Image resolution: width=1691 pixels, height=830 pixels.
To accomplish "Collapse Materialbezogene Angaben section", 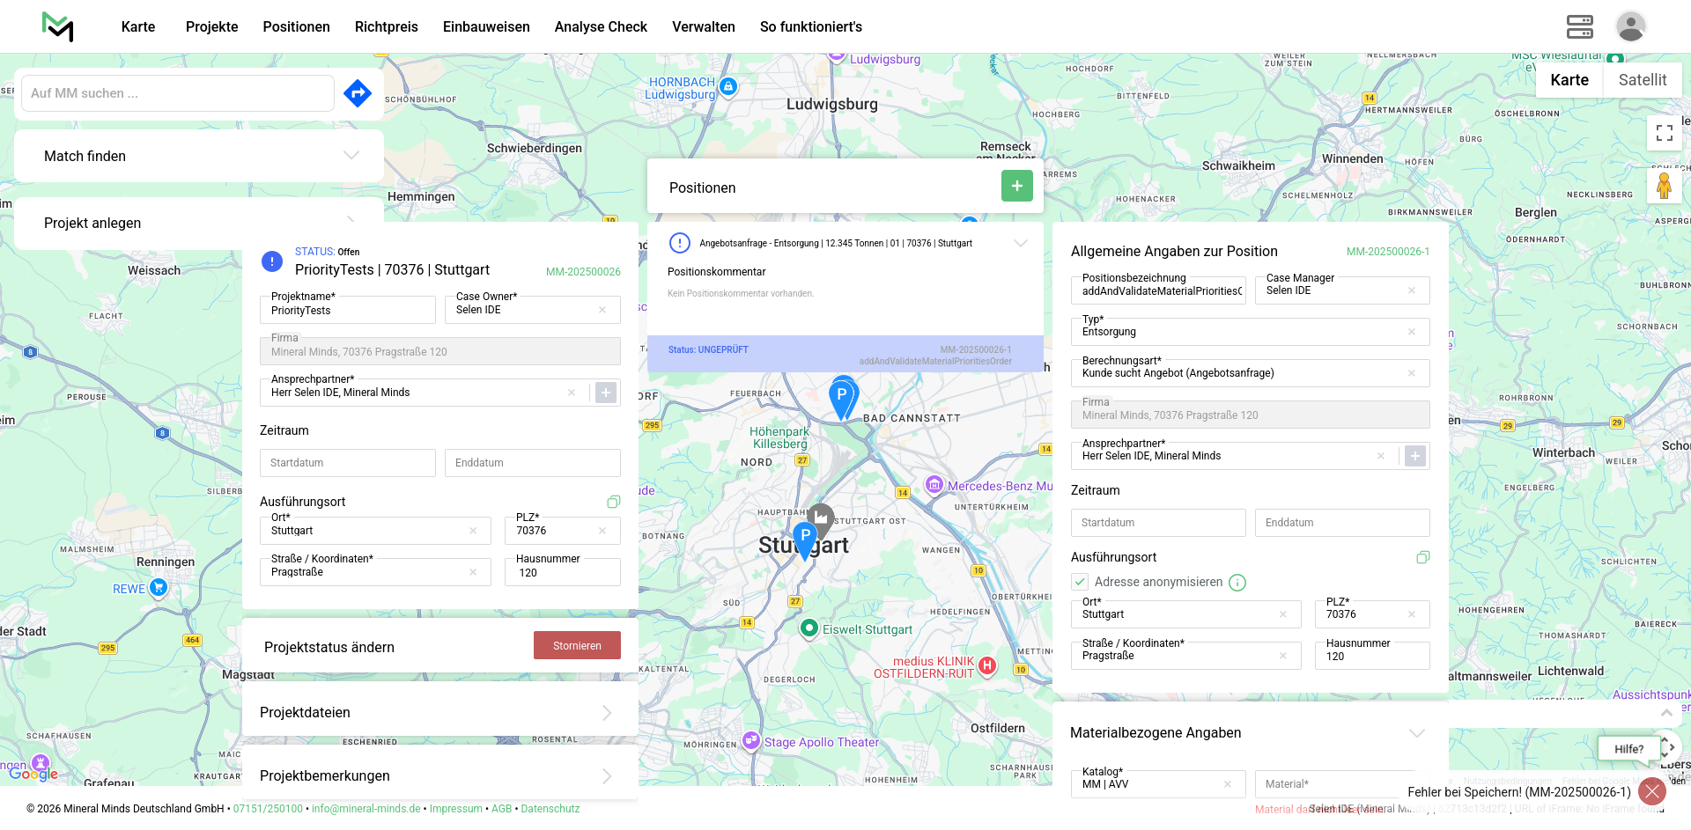I will [1416, 733].
